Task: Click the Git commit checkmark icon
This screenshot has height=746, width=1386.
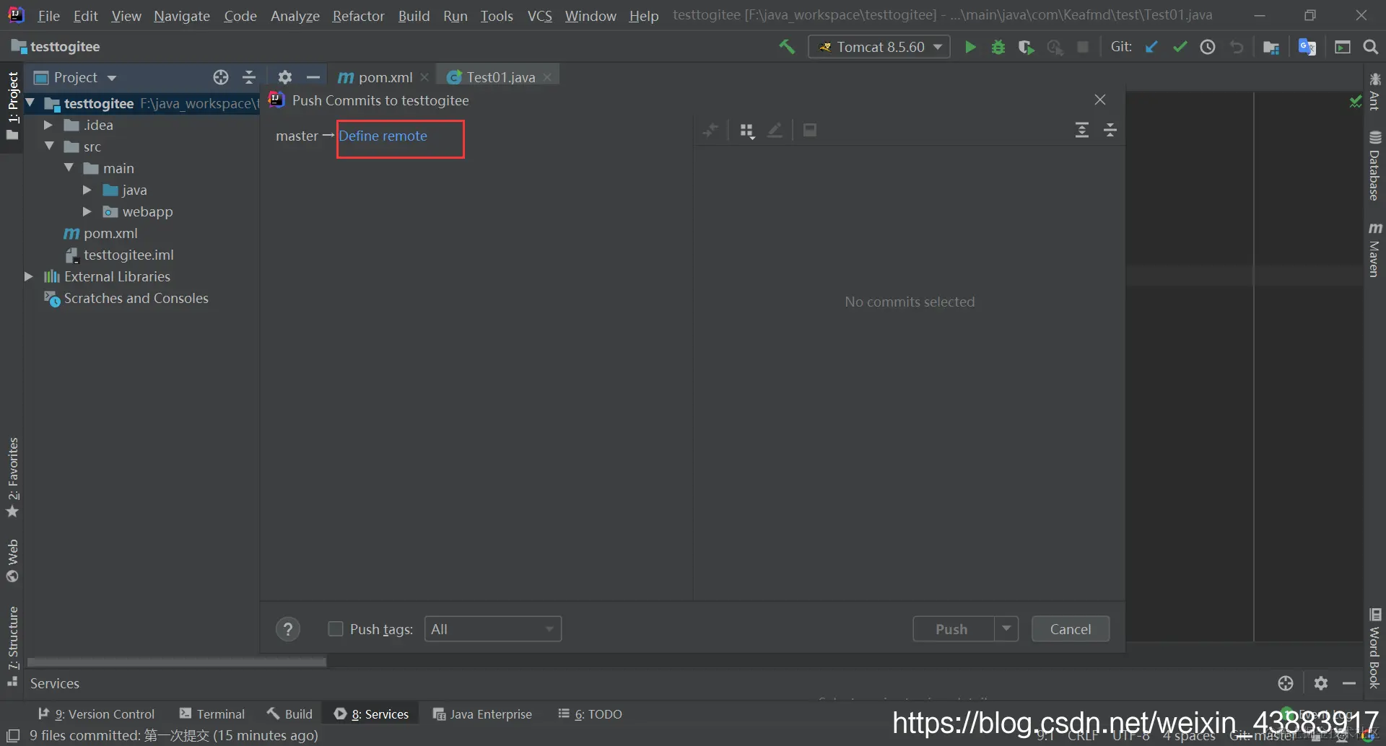Action: click(x=1180, y=47)
